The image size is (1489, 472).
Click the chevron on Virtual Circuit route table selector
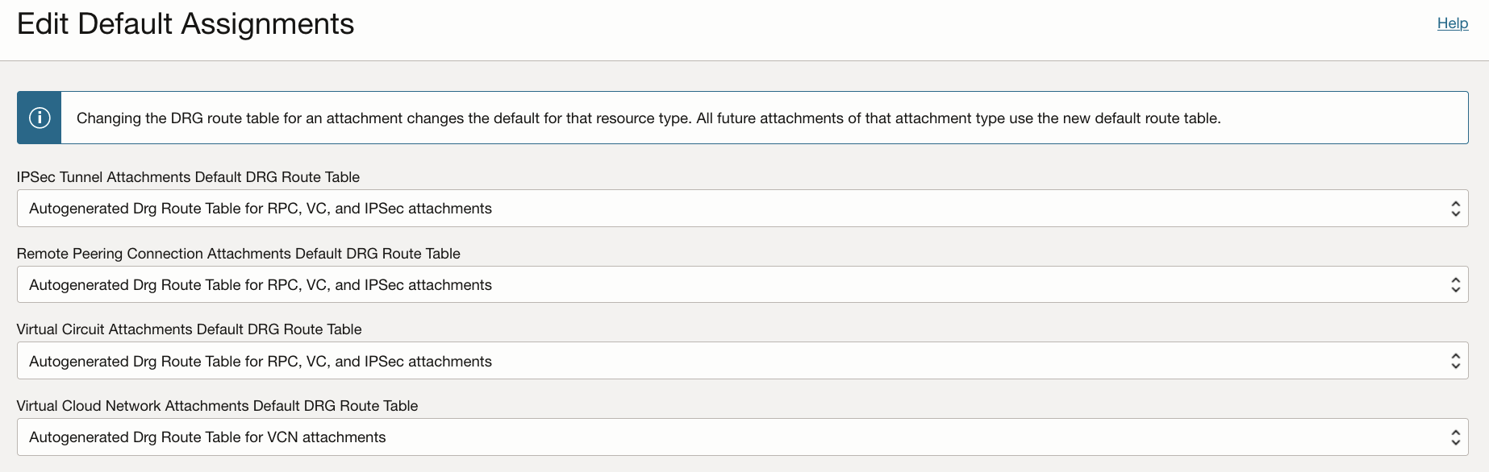tap(1455, 360)
